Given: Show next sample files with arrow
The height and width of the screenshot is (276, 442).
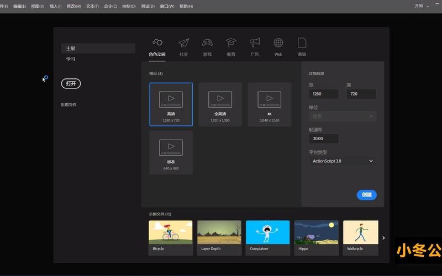Looking at the screenshot, I should 383,238.
